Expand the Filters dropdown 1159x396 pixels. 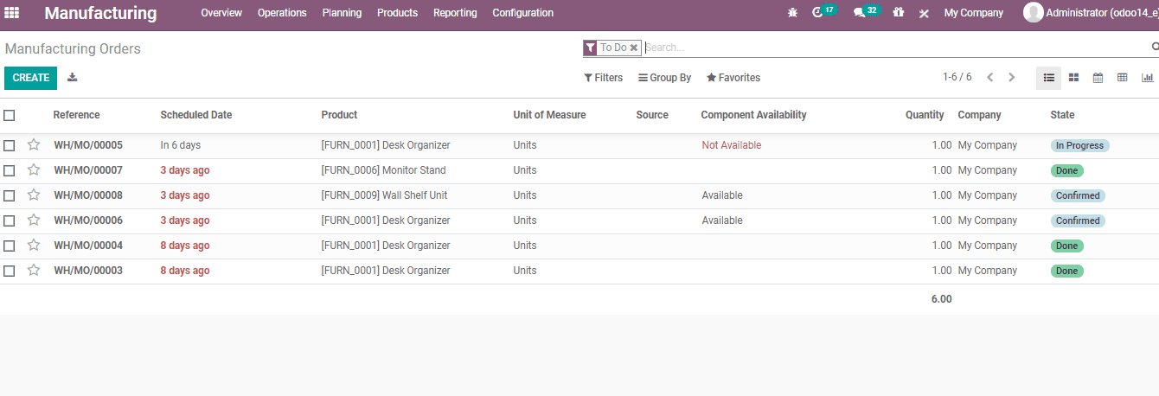603,78
